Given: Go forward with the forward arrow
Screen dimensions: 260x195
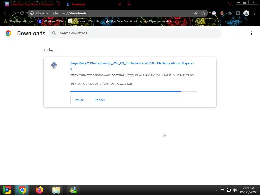Looking at the screenshot, I should [x=14, y=13].
